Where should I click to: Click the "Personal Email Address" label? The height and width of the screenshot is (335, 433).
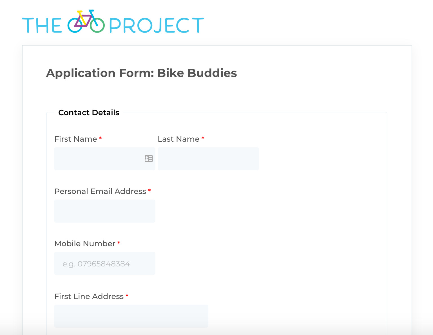pyautogui.click(x=100, y=191)
